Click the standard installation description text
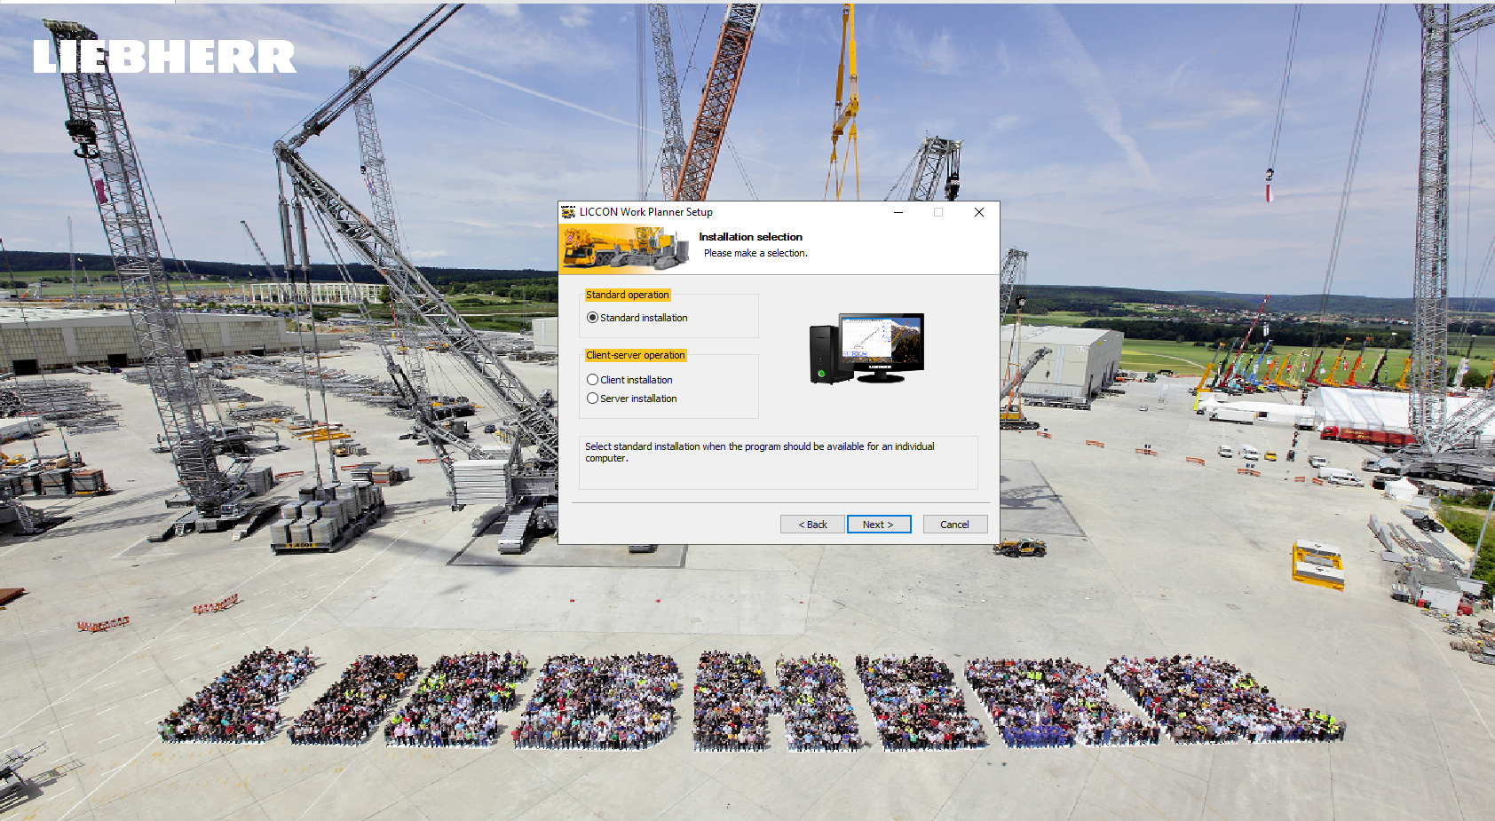This screenshot has width=1495, height=821. point(760,453)
